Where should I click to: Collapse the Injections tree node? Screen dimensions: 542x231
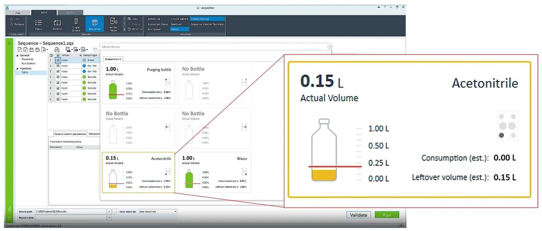[x=17, y=68]
